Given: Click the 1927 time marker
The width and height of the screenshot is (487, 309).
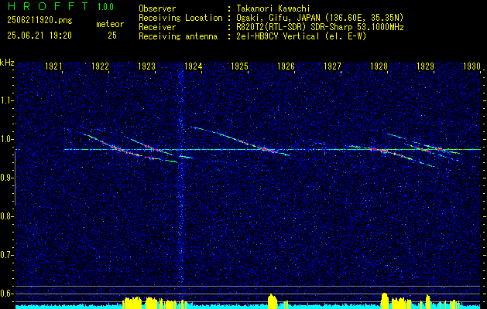Looking at the screenshot, I should tap(333, 66).
